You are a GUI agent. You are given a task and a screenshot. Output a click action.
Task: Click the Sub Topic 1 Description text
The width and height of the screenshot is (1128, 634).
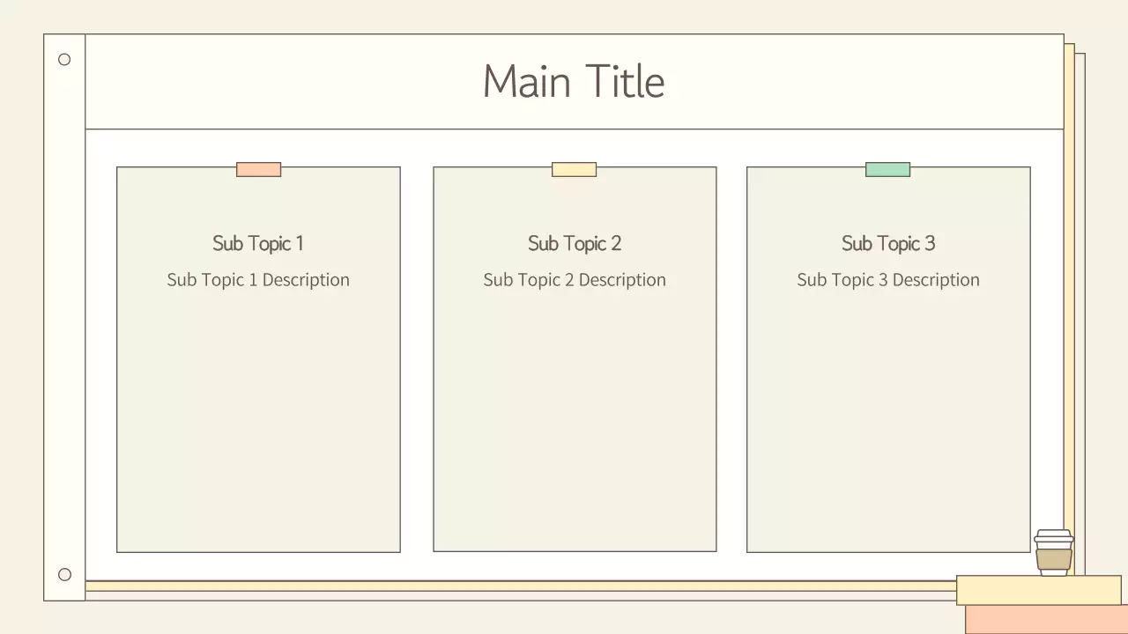coord(258,280)
